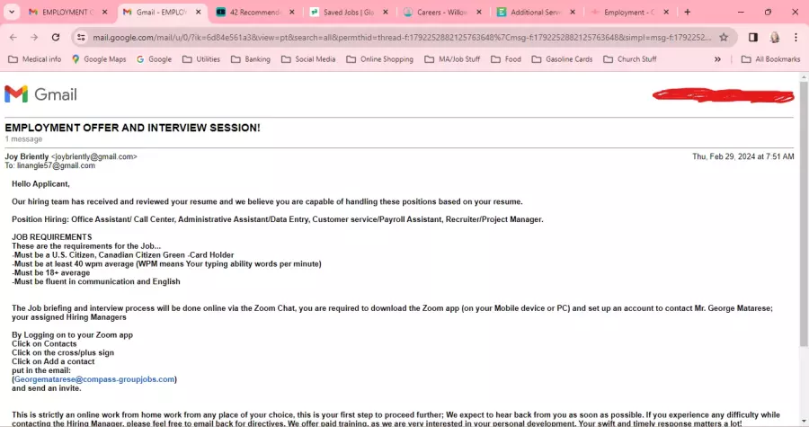The image size is (809, 427).
Task: Show more bookmarks via the double chevron
Action: (717, 59)
